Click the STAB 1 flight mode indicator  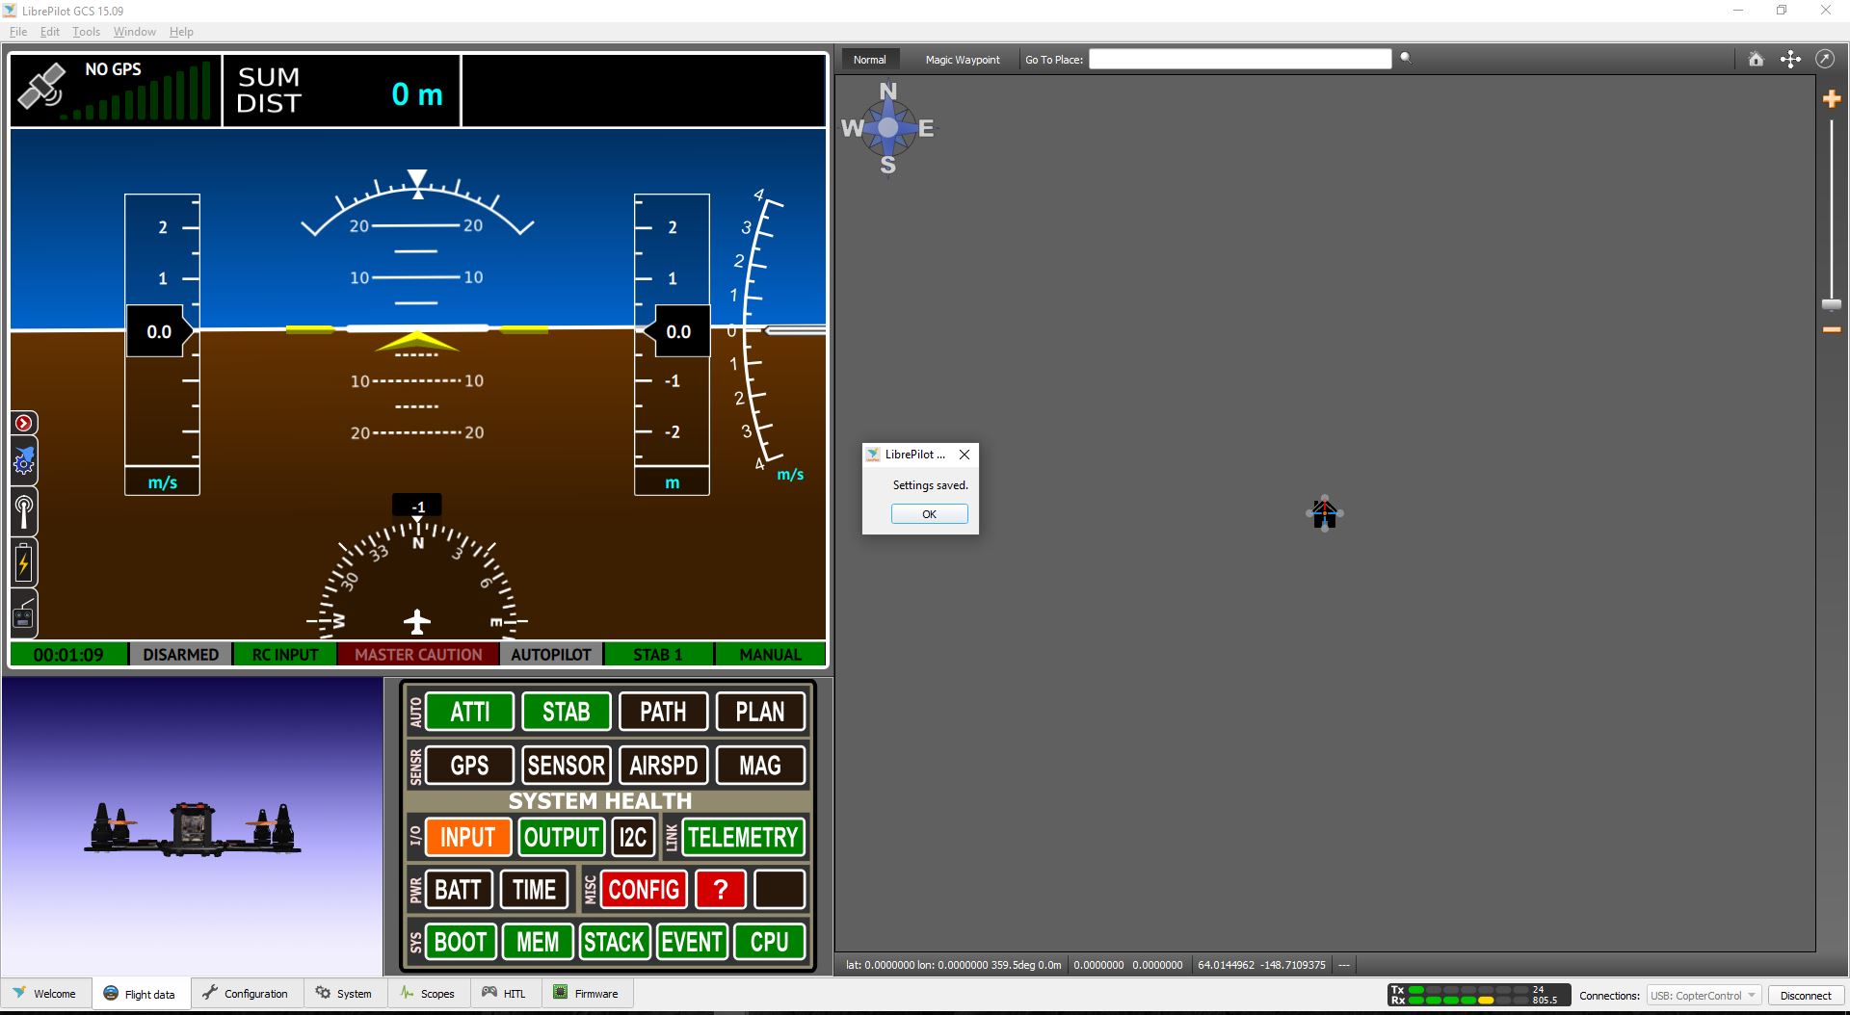658,655
